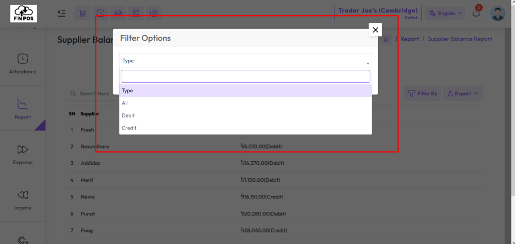The height and width of the screenshot is (244, 515).
Task: Expand the Export dropdown
Action: (463, 93)
